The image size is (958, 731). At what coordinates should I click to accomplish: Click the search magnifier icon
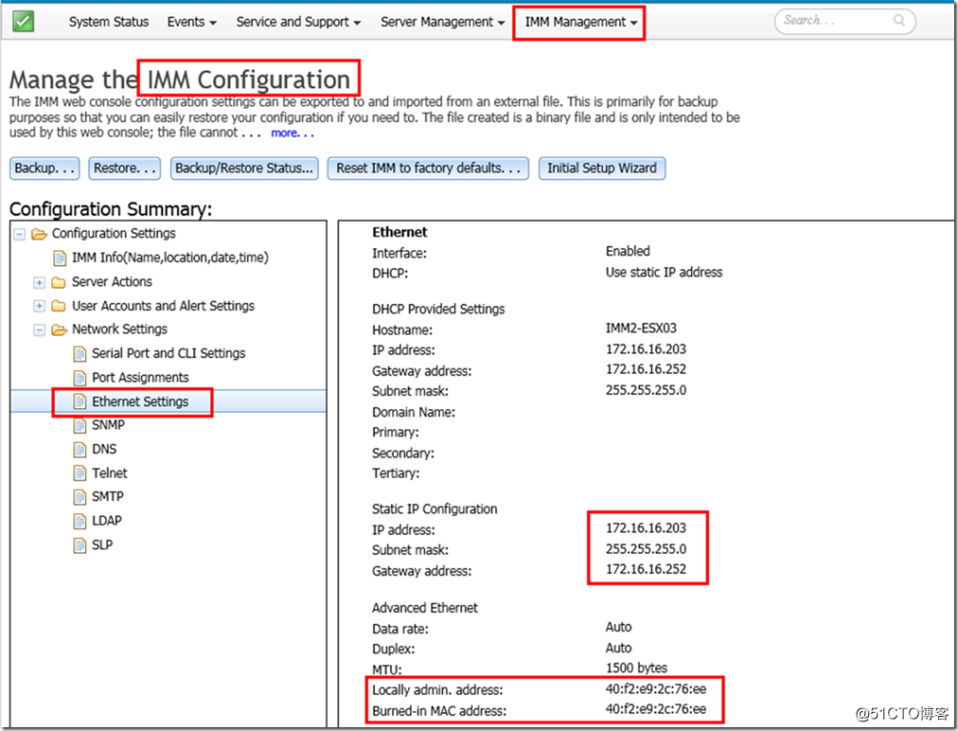tap(898, 20)
